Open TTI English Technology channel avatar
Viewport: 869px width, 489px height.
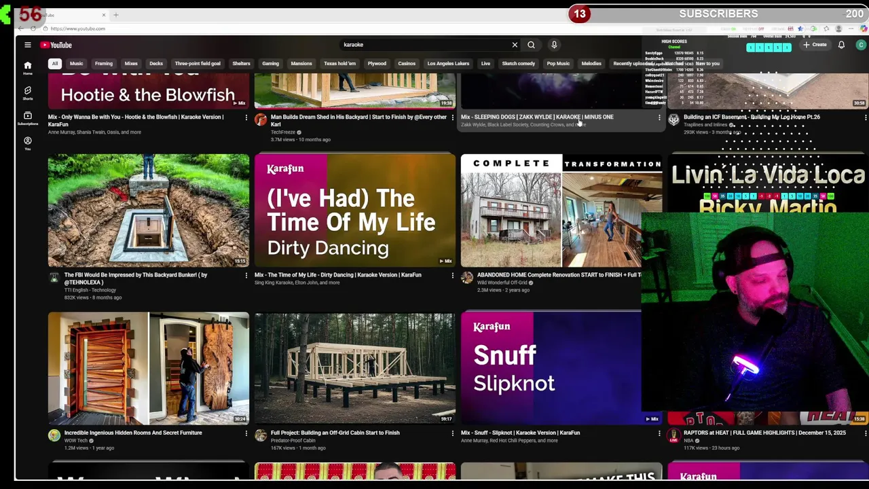click(54, 278)
